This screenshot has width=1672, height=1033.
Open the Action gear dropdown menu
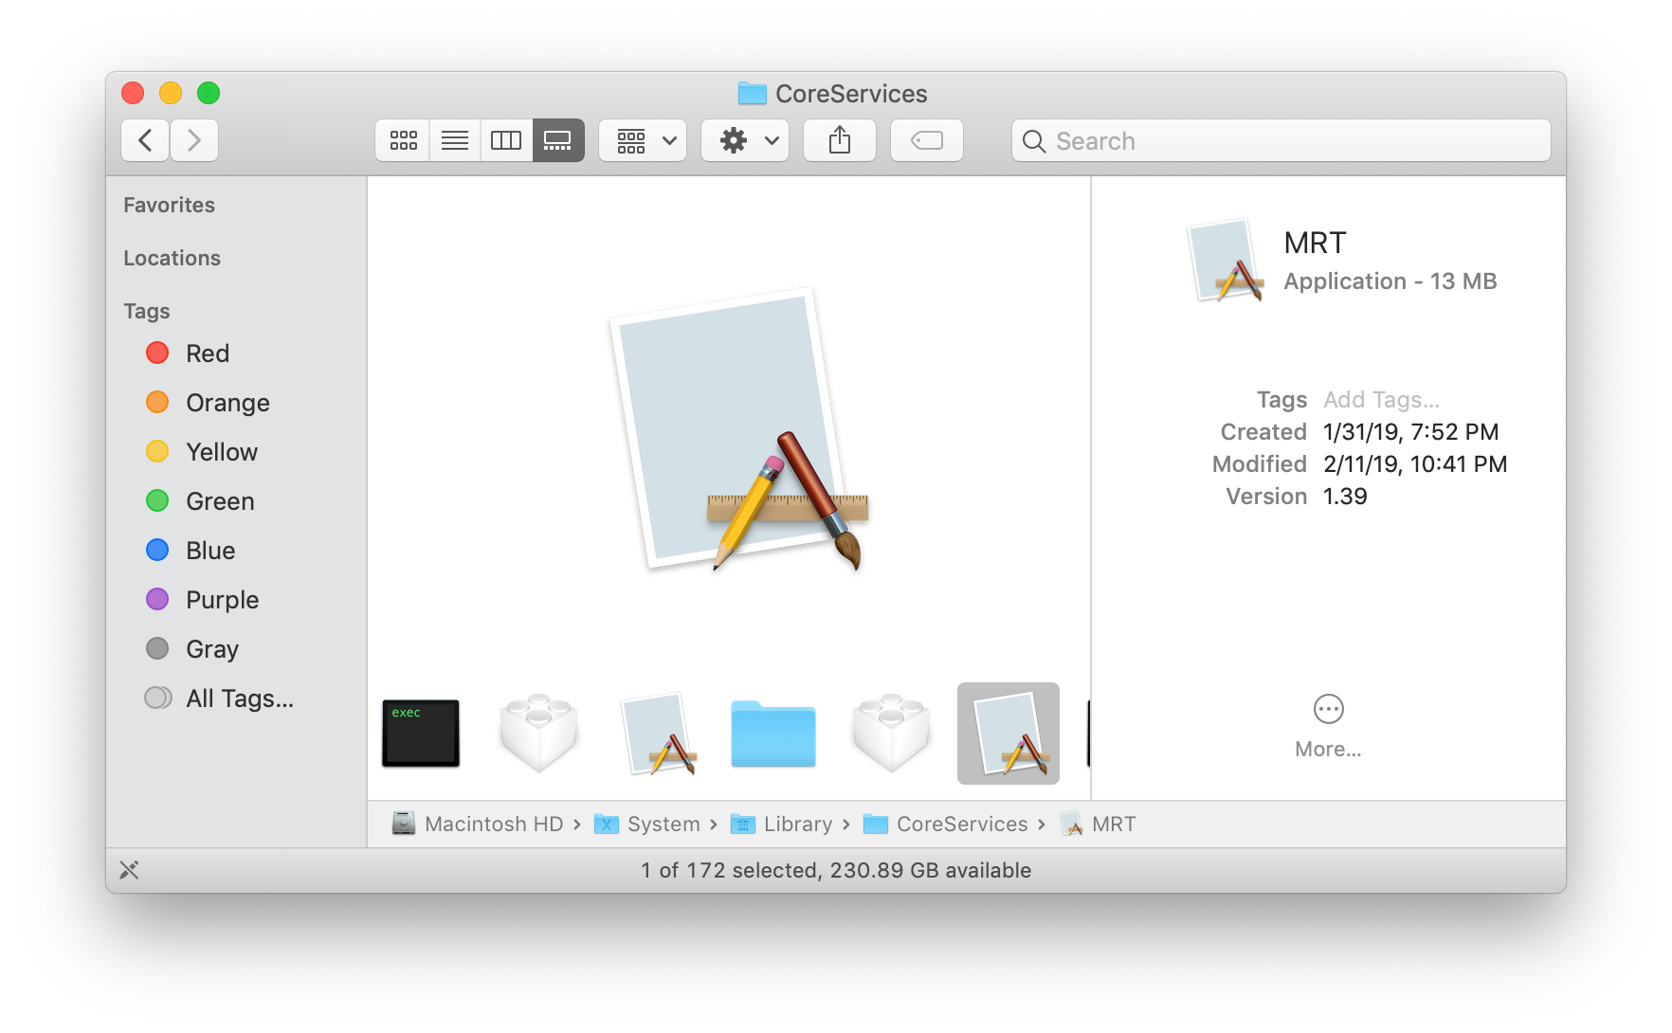(x=745, y=141)
